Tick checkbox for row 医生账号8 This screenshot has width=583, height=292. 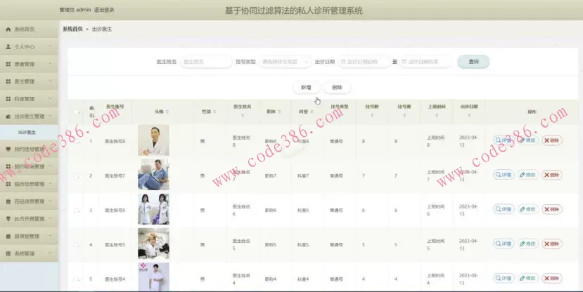click(77, 141)
